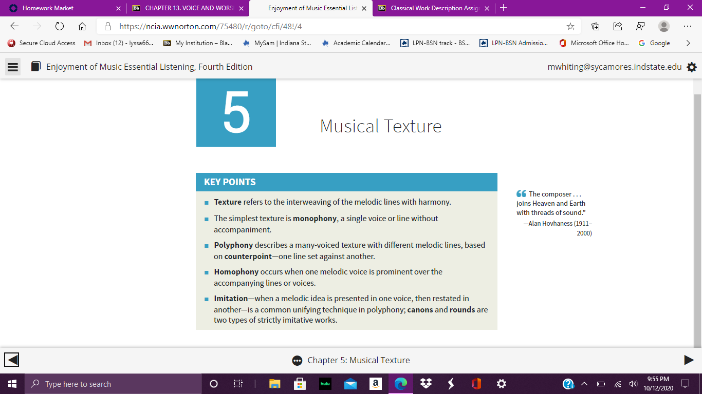Open Cortana circle icon on taskbar
702x394 pixels.
(214, 384)
